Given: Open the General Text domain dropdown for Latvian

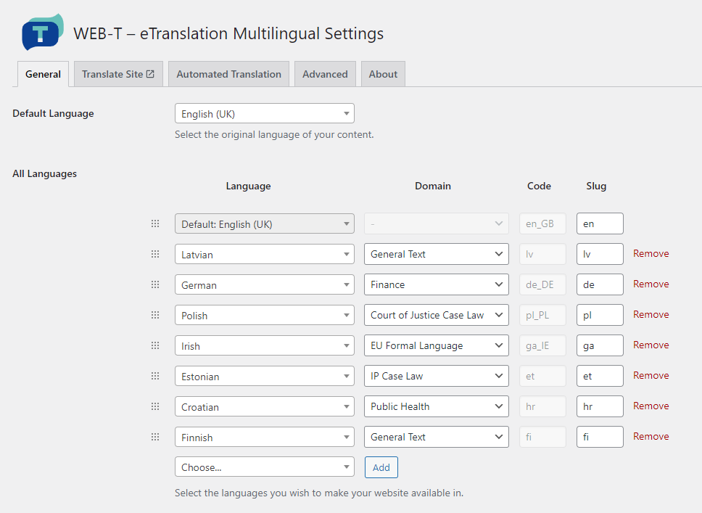Looking at the screenshot, I should 437,254.
